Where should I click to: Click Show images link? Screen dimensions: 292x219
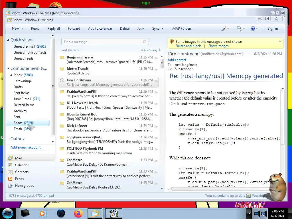pos(218,46)
